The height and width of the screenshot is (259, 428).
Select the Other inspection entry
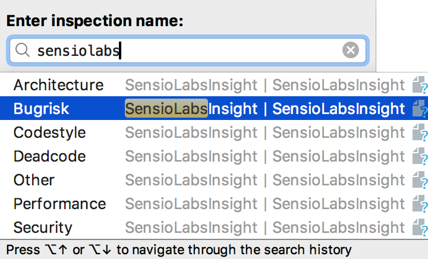click(34, 181)
